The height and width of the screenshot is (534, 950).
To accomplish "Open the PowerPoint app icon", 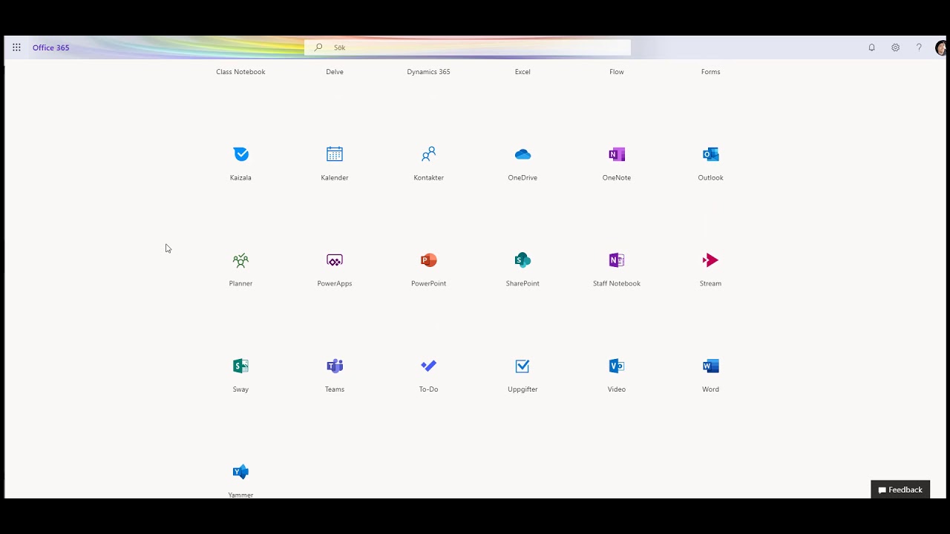I will click(x=428, y=260).
